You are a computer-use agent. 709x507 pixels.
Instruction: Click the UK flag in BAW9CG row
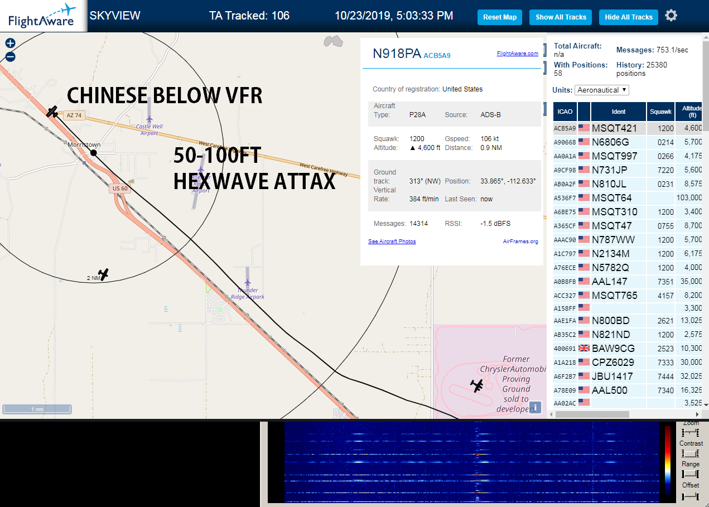pyautogui.click(x=584, y=348)
